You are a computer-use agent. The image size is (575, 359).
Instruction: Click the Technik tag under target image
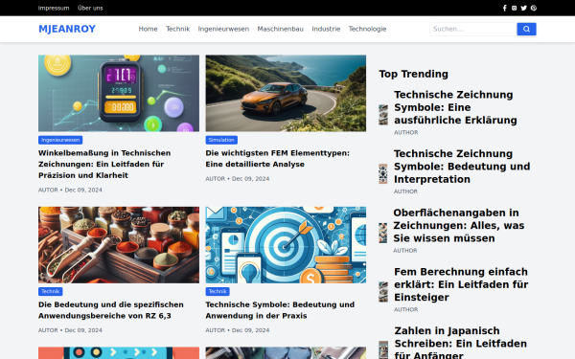point(218,292)
